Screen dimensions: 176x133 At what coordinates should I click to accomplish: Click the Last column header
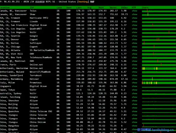(79, 7)
